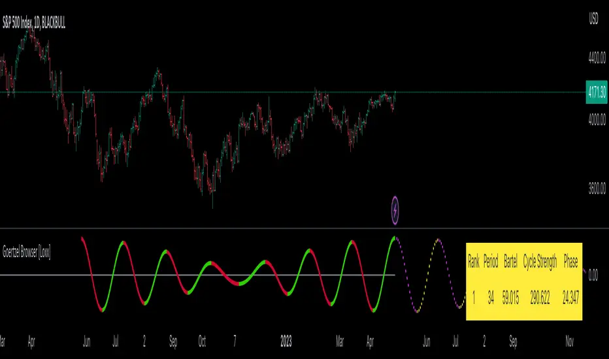
Task: Select the 2023 label on time axis
Action: (286, 341)
